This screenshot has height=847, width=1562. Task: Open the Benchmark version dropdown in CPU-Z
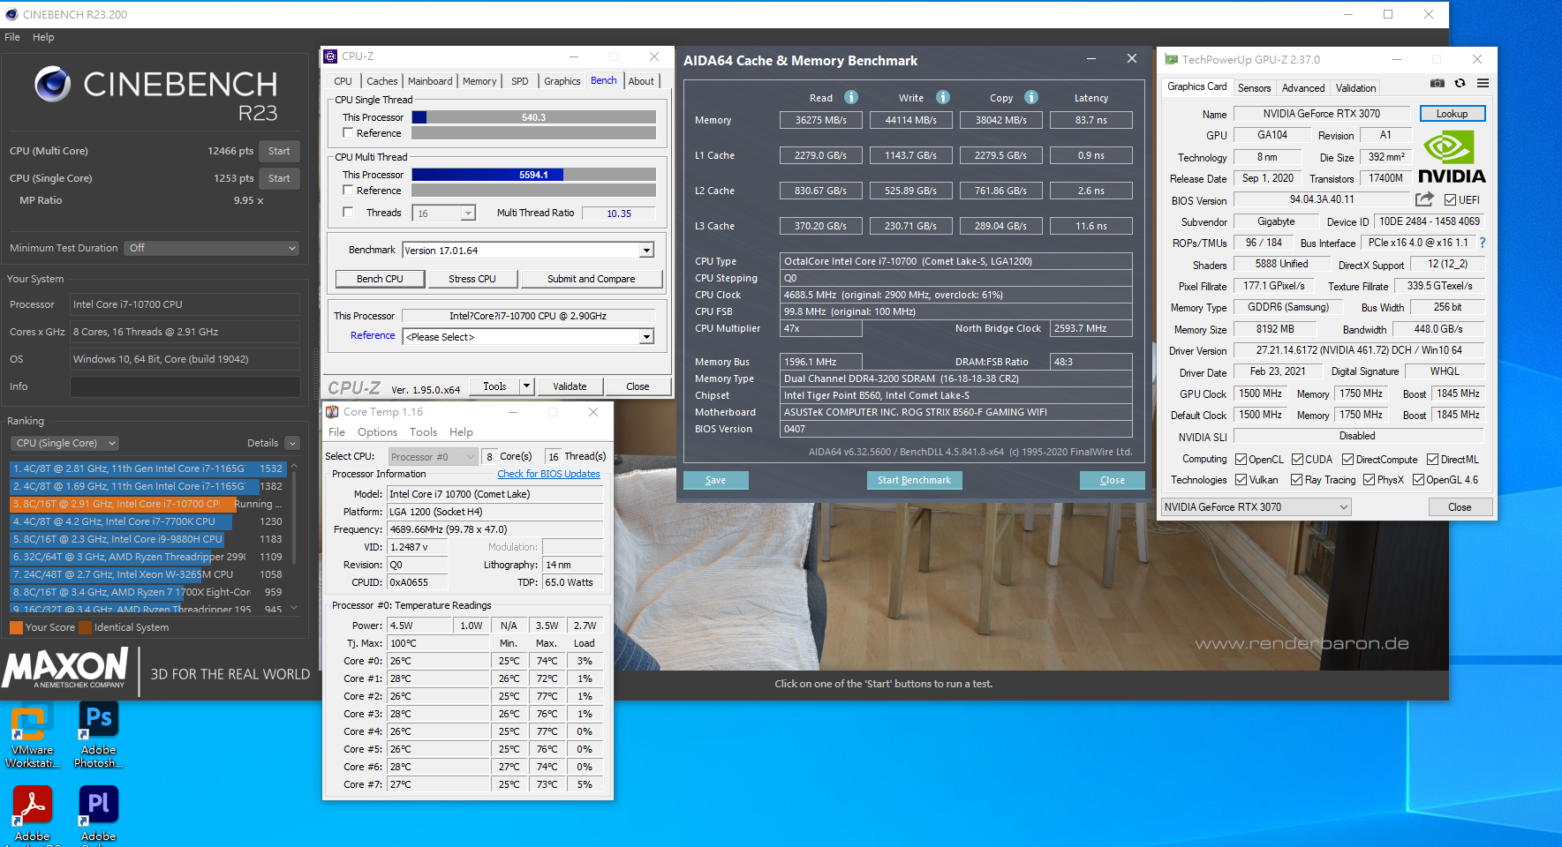(646, 251)
